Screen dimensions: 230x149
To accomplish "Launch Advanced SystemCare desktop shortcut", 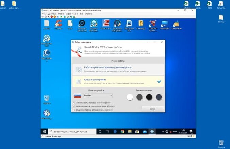I will click(x=82, y=26).
